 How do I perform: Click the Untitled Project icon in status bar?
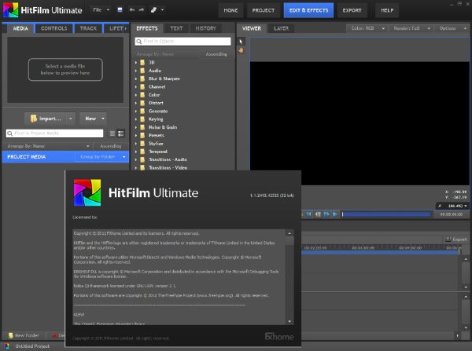coord(7,346)
